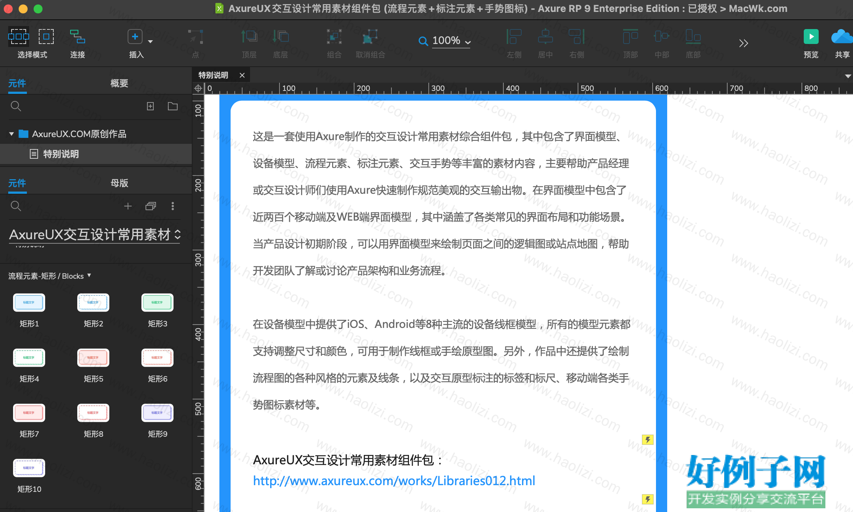853x512 pixels.
Task: Click the 预览 preview play button
Action: click(x=811, y=37)
